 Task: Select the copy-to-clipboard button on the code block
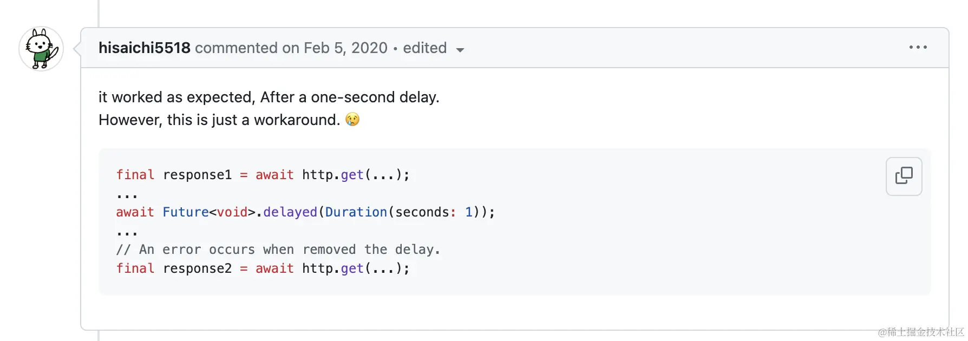tap(903, 176)
